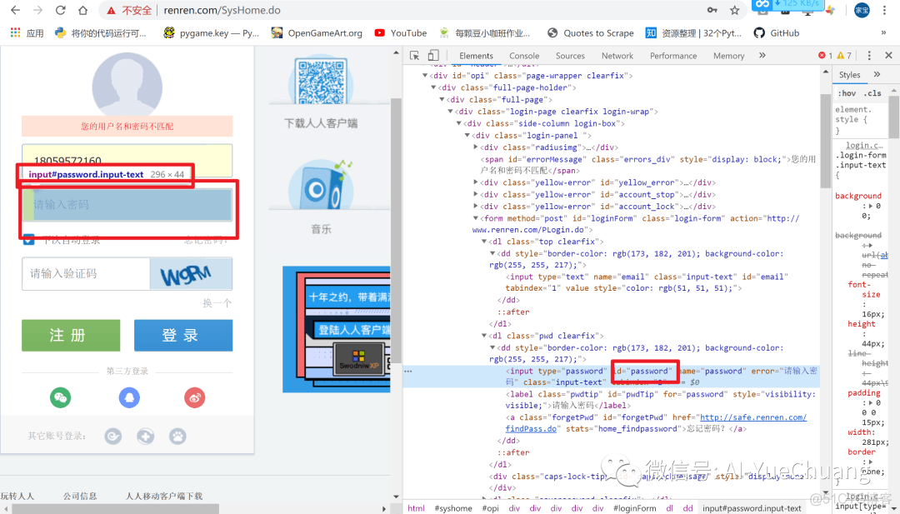Switch to the Memory tab

(728, 56)
